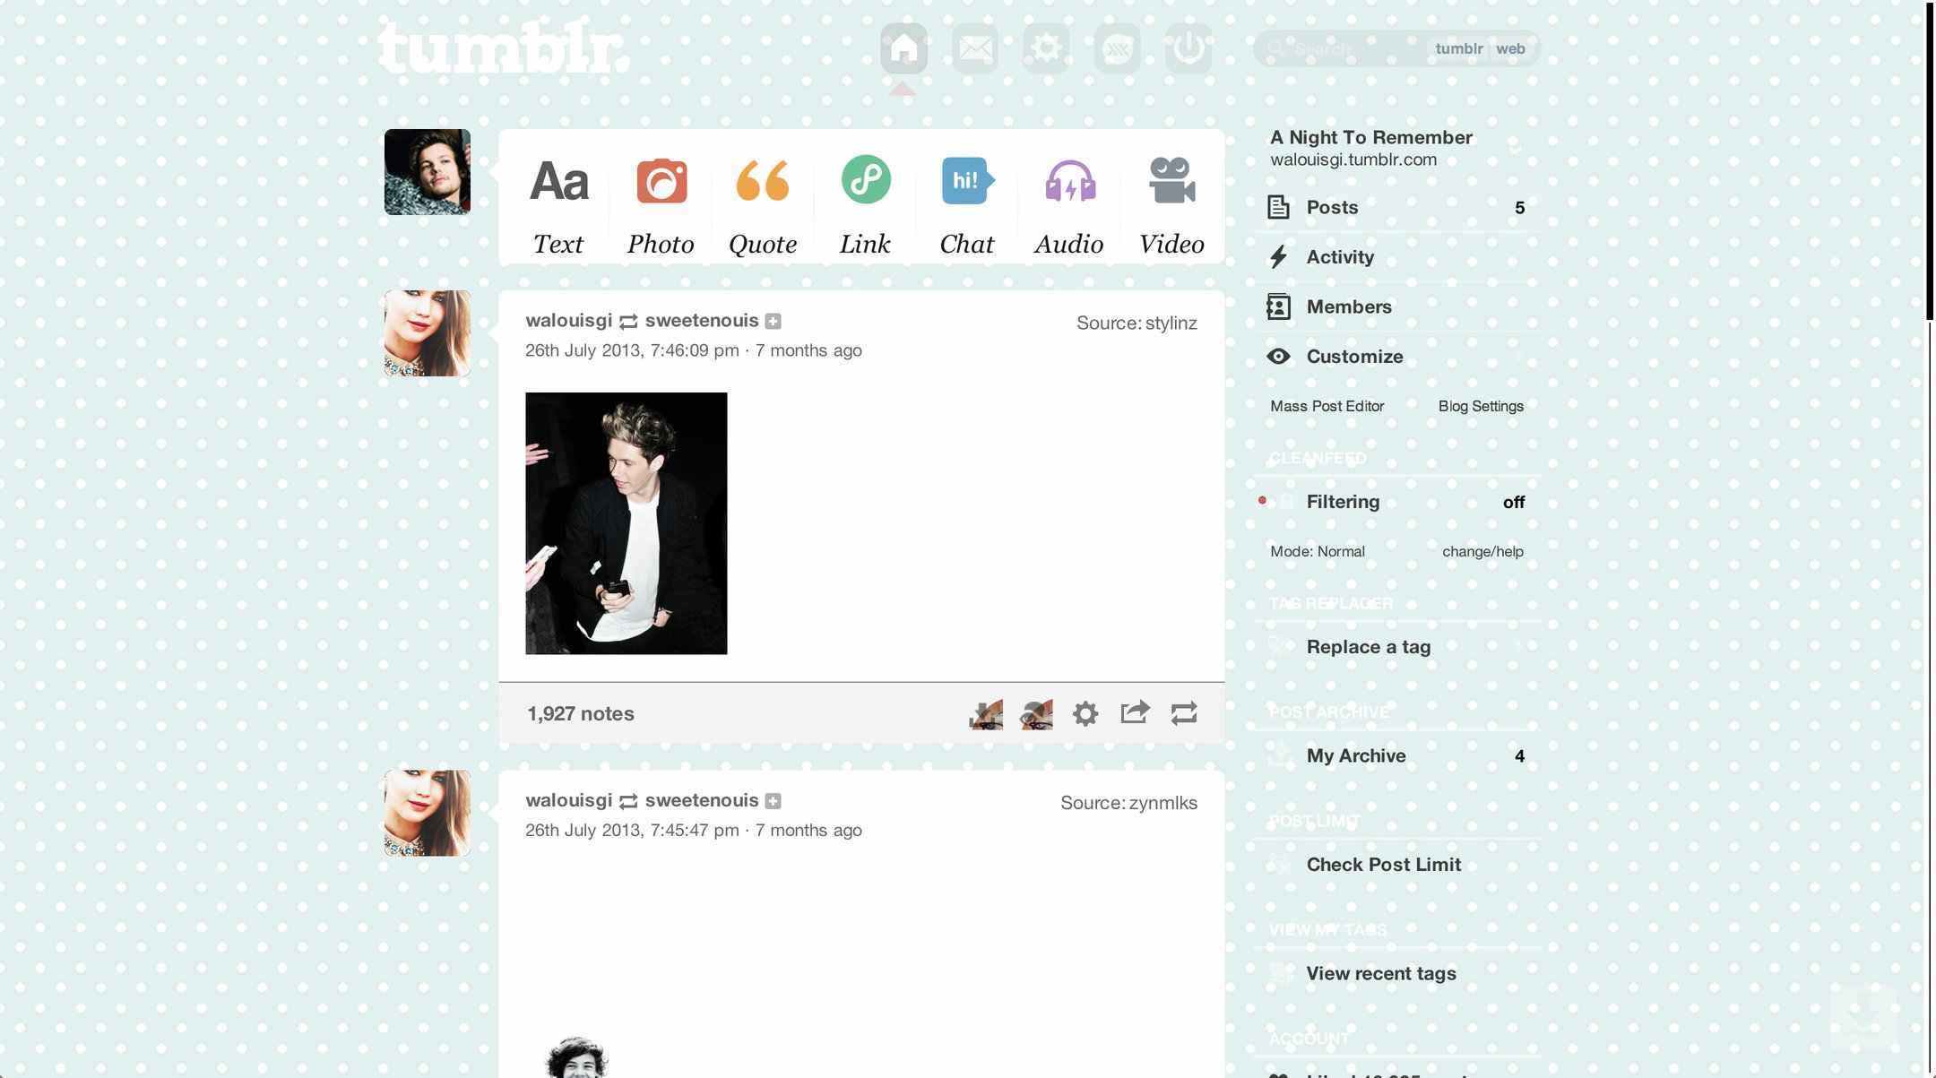Toggle CleanFeed Filtering off switch
Screen dimensions: 1936x1078
pos(1514,502)
